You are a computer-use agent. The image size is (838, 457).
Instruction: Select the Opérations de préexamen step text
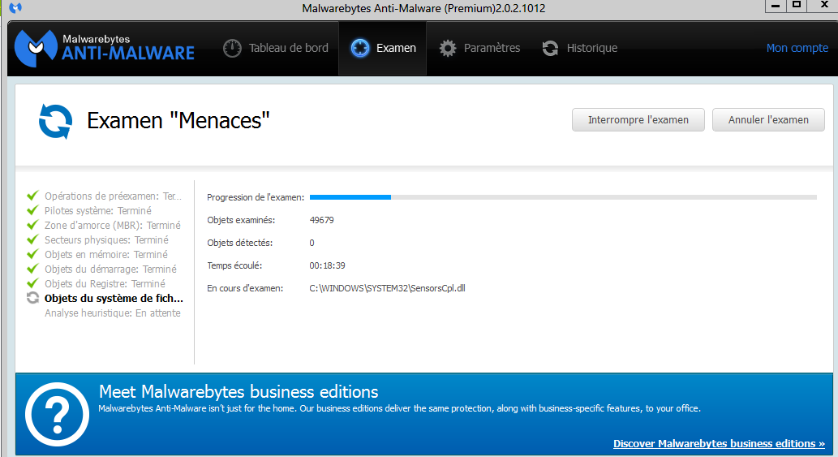tap(113, 196)
